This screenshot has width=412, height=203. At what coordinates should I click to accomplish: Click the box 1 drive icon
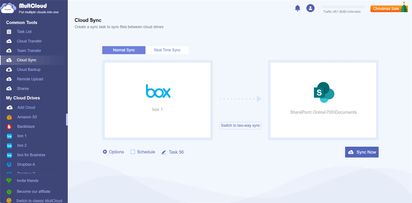(x=9, y=136)
